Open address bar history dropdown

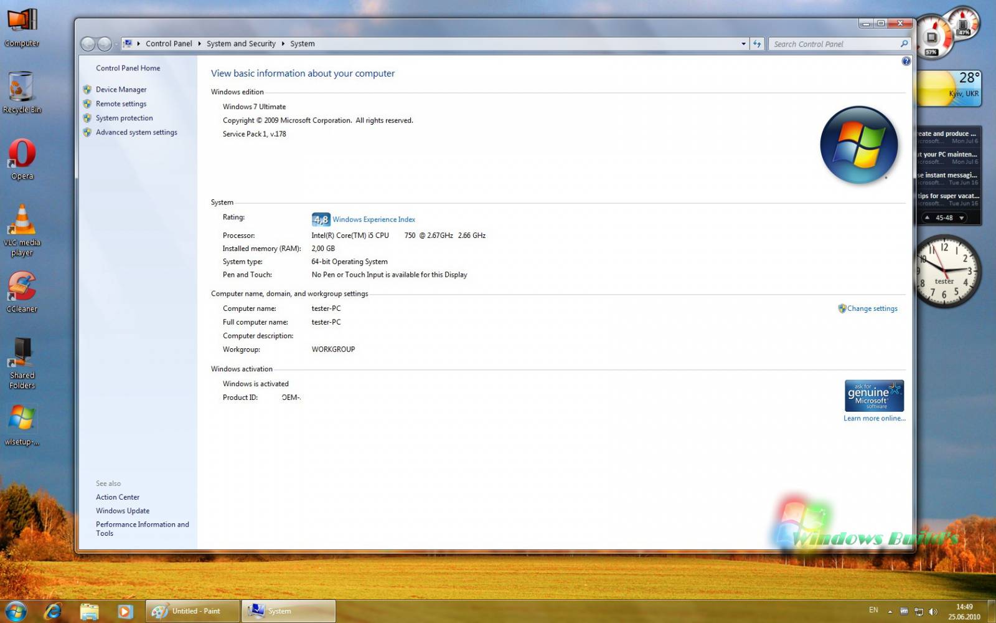pyautogui.click(x=743, y=44)
